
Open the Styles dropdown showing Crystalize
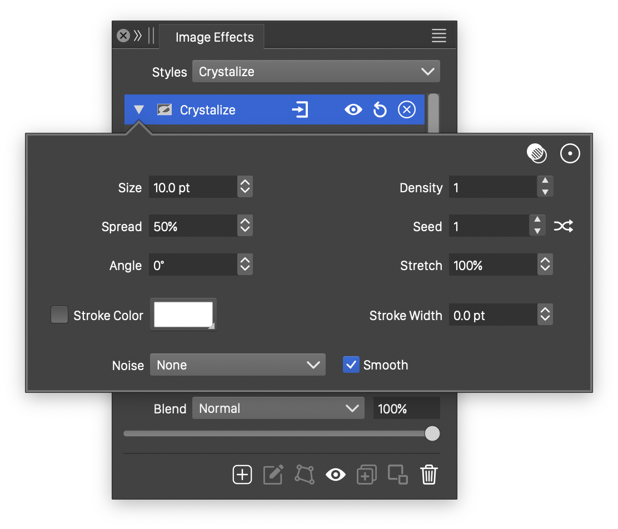(x=316, y=72)
